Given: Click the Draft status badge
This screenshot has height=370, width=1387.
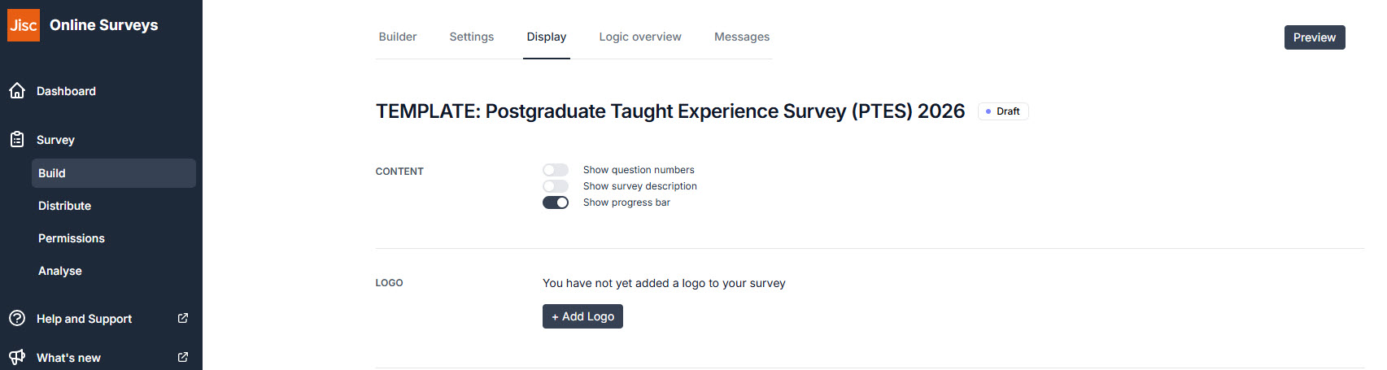Looking at the screenshot, I should click(x=1003, y=111).
